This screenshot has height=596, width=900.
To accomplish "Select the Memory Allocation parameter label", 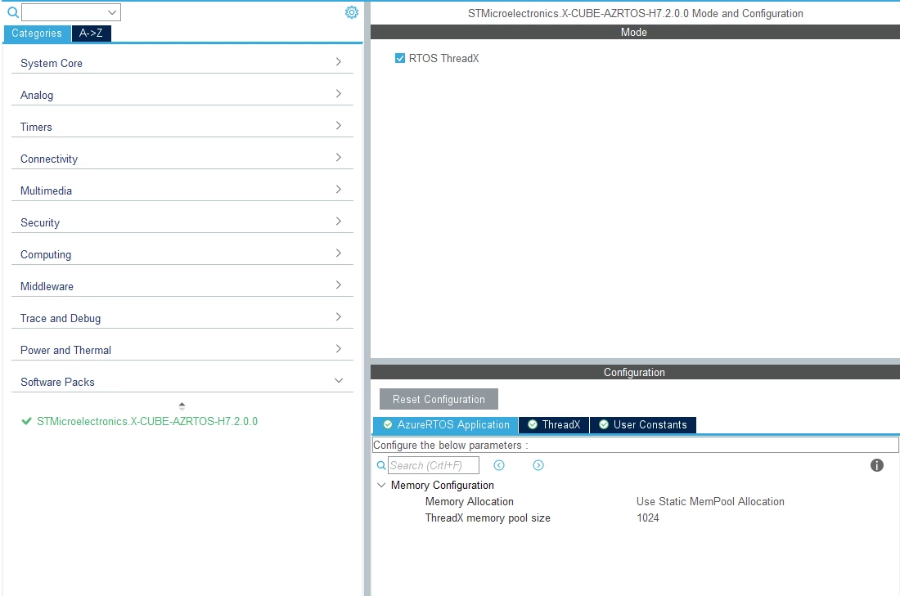I will tap(469, 501).
